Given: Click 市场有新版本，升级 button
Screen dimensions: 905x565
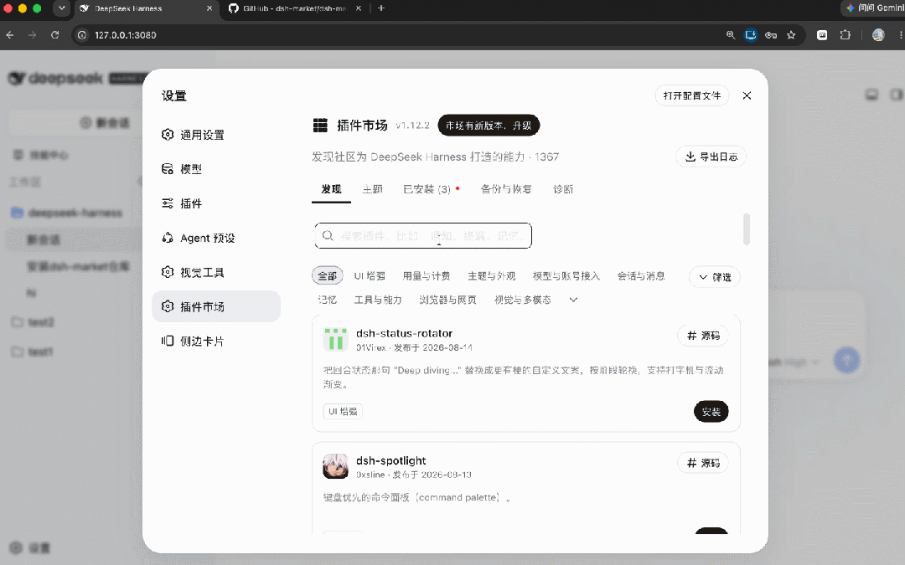Looking at the screenshot, I should [x=489, y=125].
